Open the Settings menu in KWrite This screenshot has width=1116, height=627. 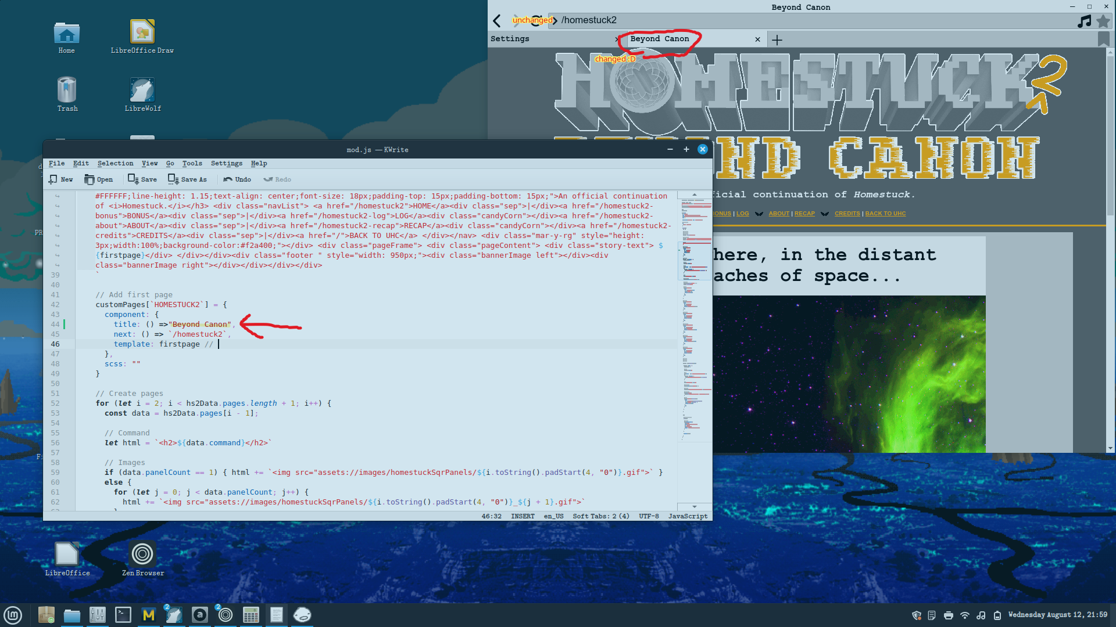pyautogui.click(x=227, y=164)
